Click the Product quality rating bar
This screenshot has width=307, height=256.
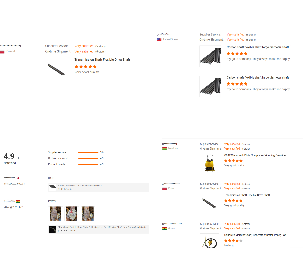88,164
